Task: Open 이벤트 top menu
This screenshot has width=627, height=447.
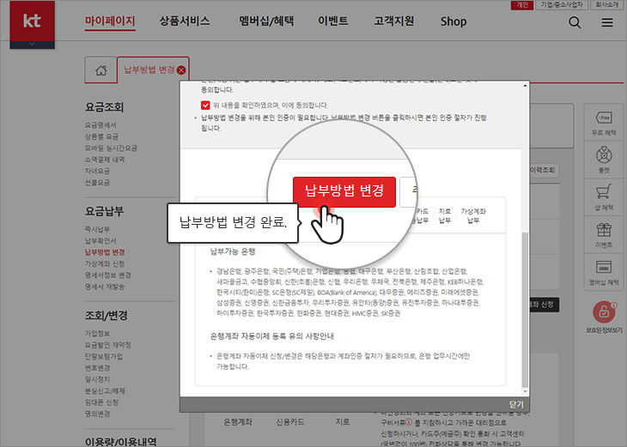Action: point(332,21)
